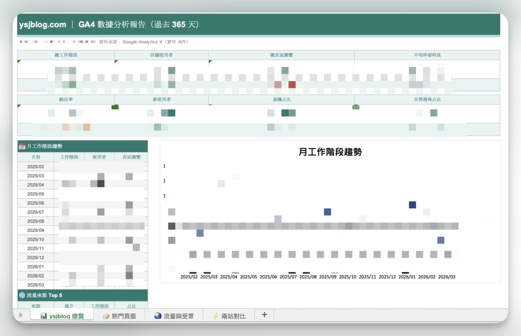Click the bar chart icon on ysjblog 總覽 tab

(44, 316)
